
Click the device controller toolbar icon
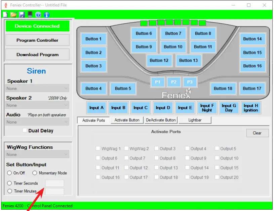[30, 14]
